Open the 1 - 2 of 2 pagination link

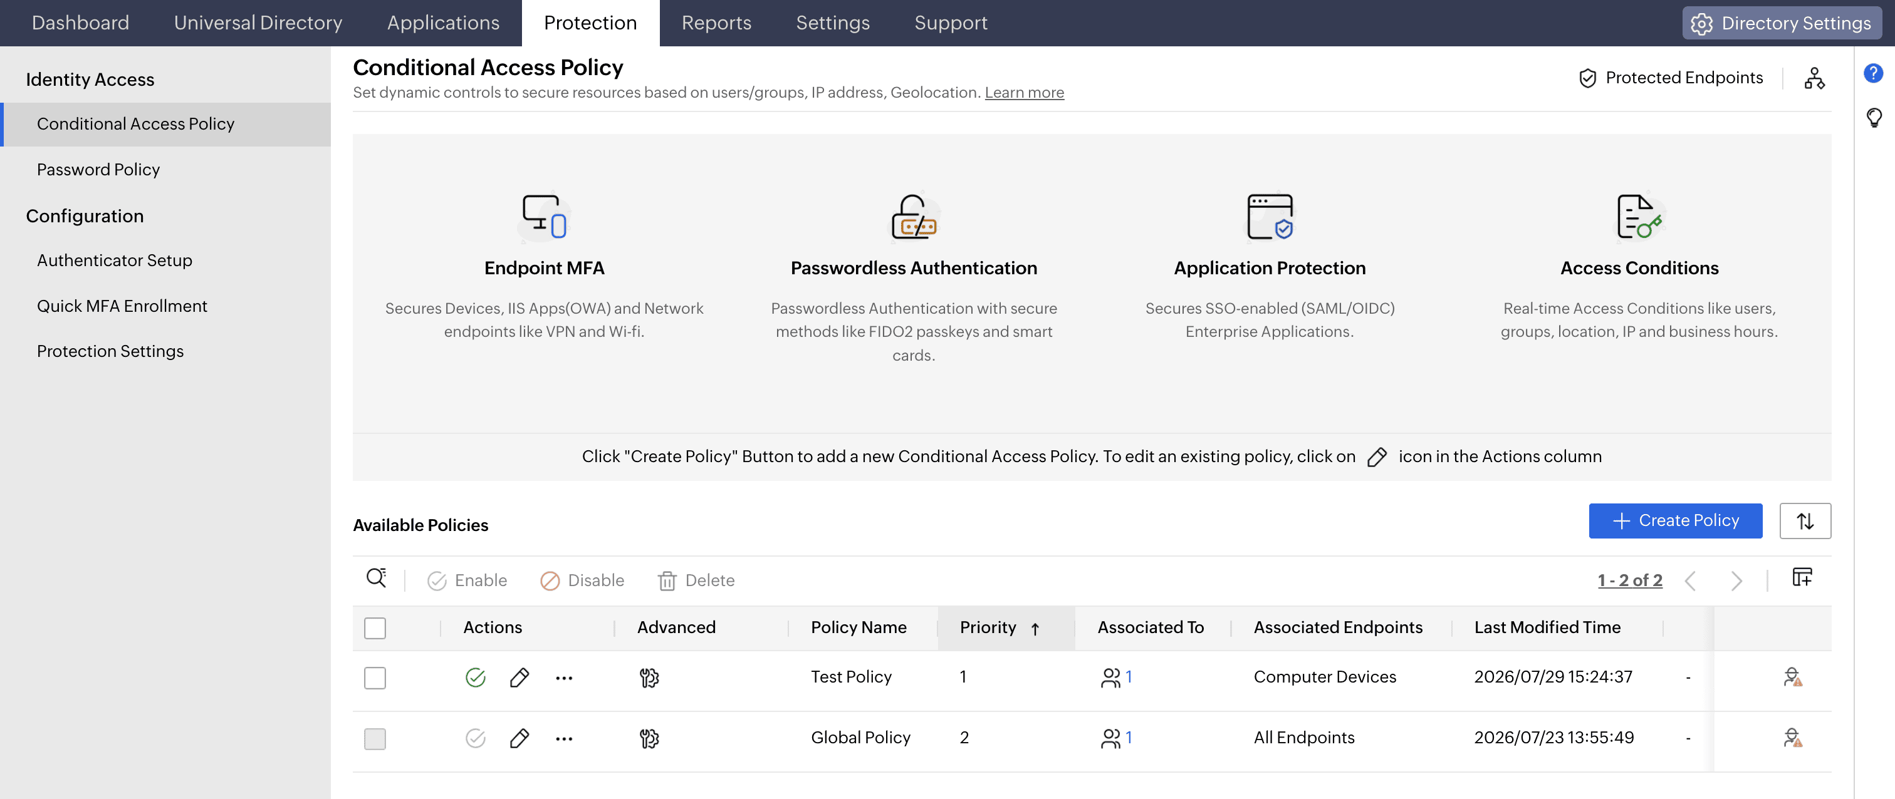pyautogui.click(x=1629, y=580)
